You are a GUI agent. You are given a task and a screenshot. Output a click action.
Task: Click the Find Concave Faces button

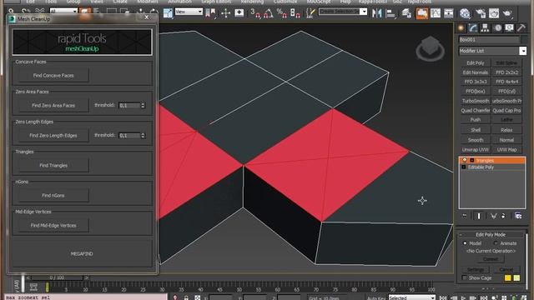(x=53, y=76)
